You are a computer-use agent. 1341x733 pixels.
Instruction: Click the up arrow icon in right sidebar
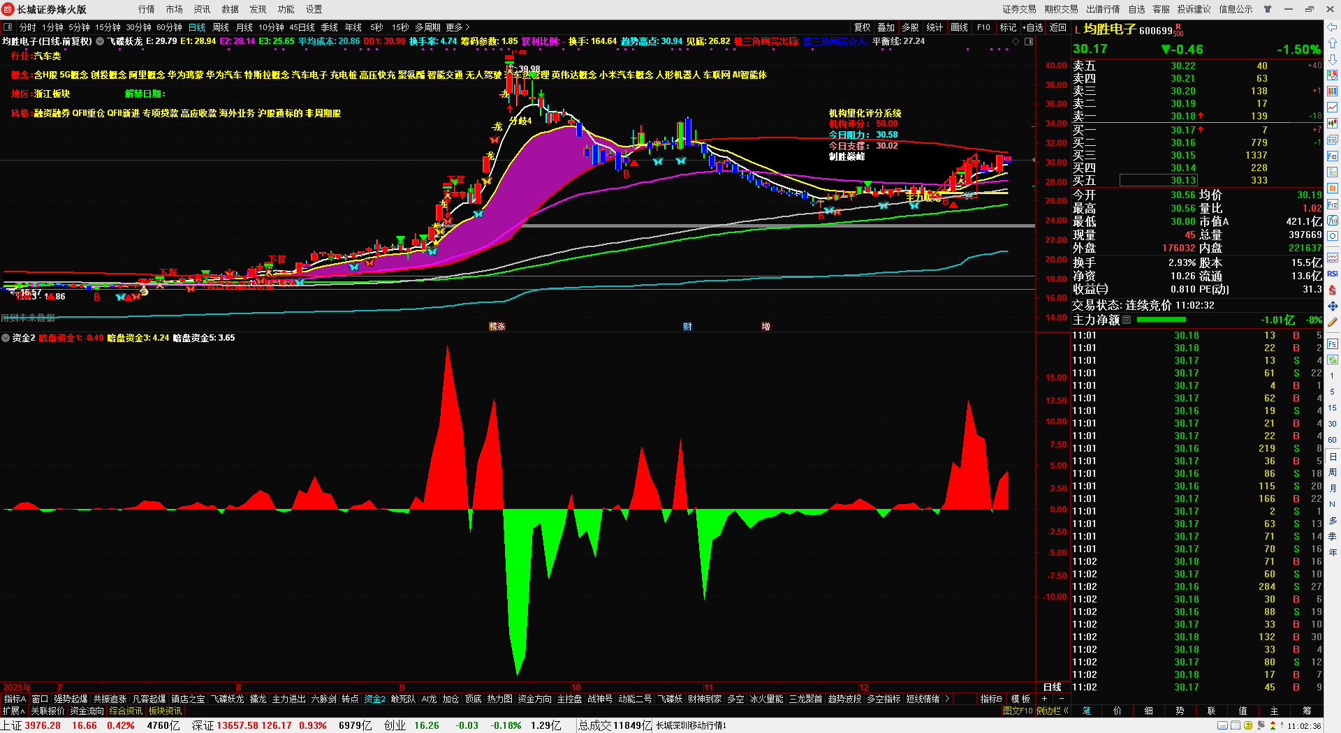pyautogui.click(x=1333, y=43)
